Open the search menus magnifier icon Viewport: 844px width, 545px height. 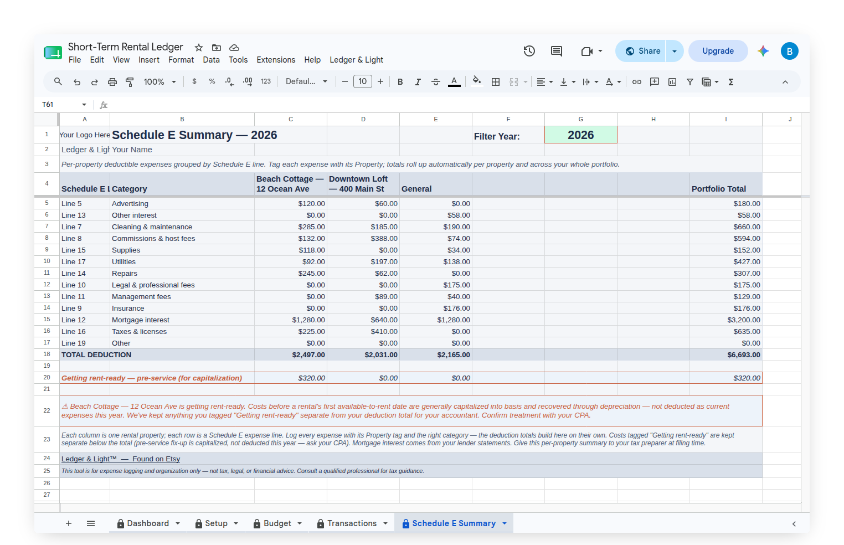(x=58, y=81)
